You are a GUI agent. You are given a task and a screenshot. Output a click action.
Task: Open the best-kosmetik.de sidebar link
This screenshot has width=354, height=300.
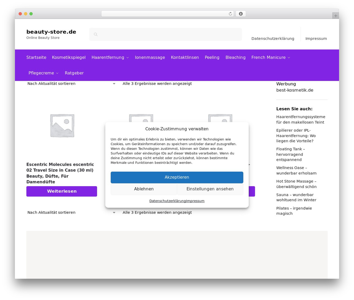click(295, 90)
